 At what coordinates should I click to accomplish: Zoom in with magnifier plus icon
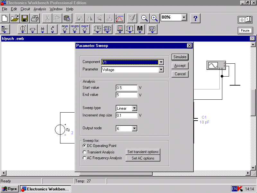[x=155, y=18]
